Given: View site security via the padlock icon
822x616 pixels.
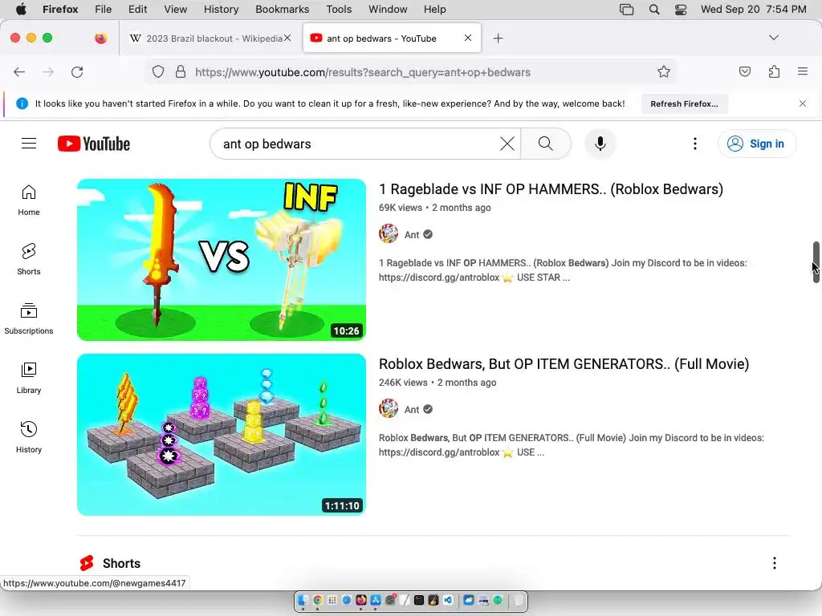Looking at the screenshot, I should 181,71.
